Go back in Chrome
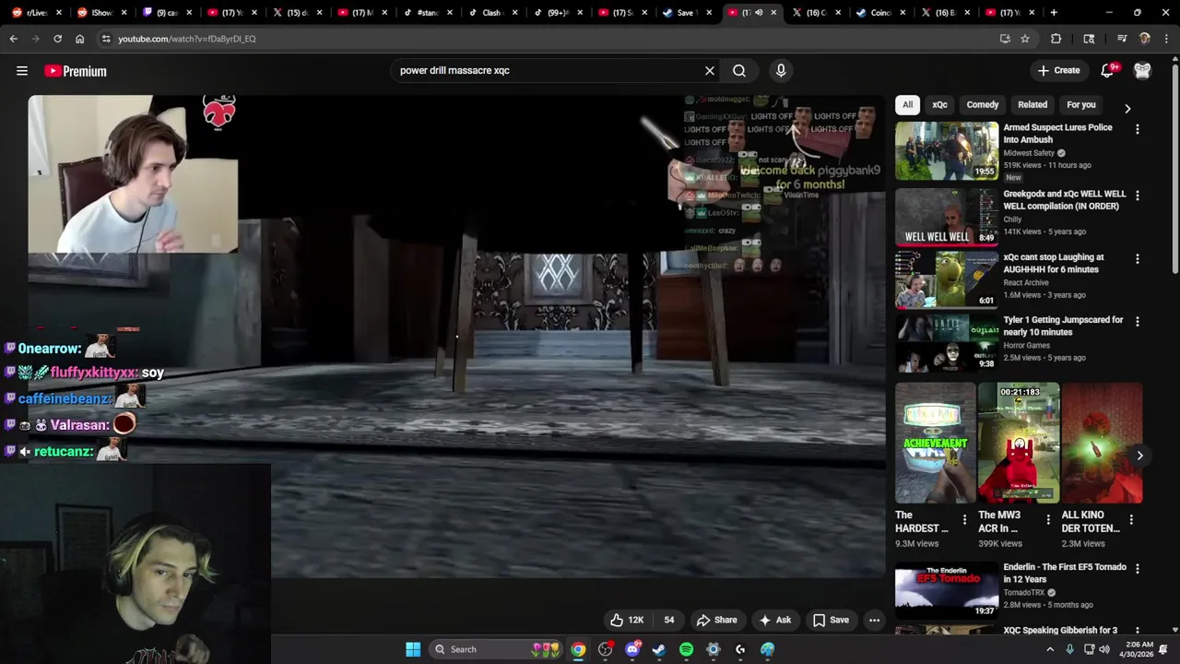Screen dimensions: 1180x664 (14, 39)
